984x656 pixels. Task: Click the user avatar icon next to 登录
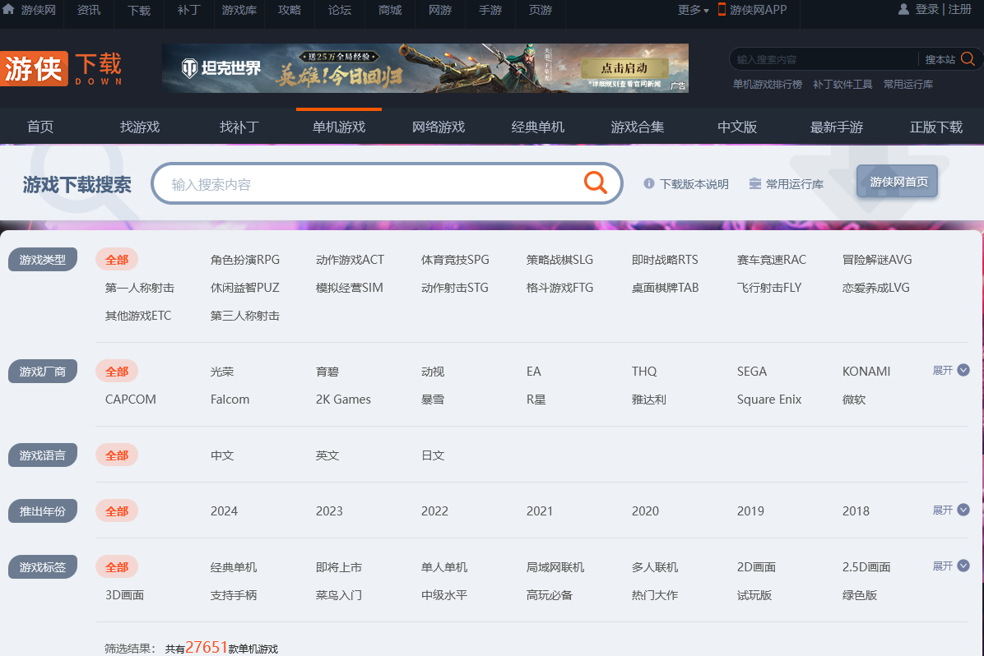click(x=904, y=9)
